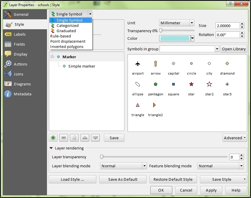Add a new symbol layer with the plus icon
The height and width of the screenshot is (198, 251).
coord(53,138)
